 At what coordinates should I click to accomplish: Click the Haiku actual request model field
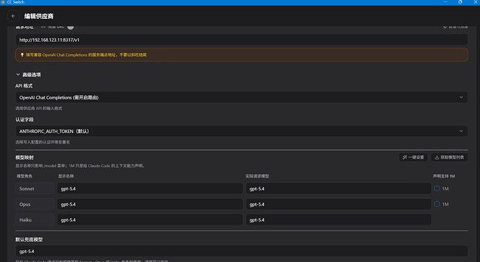click(x=338, y=220)
